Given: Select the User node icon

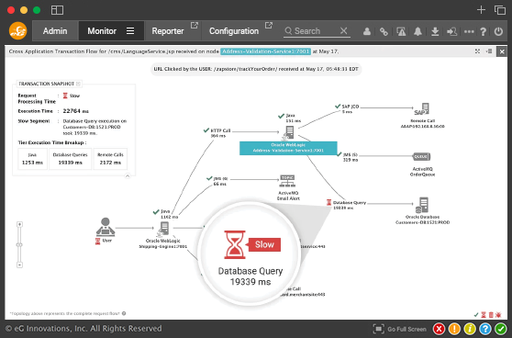Looking at the screenshot, I should point(106,227).
